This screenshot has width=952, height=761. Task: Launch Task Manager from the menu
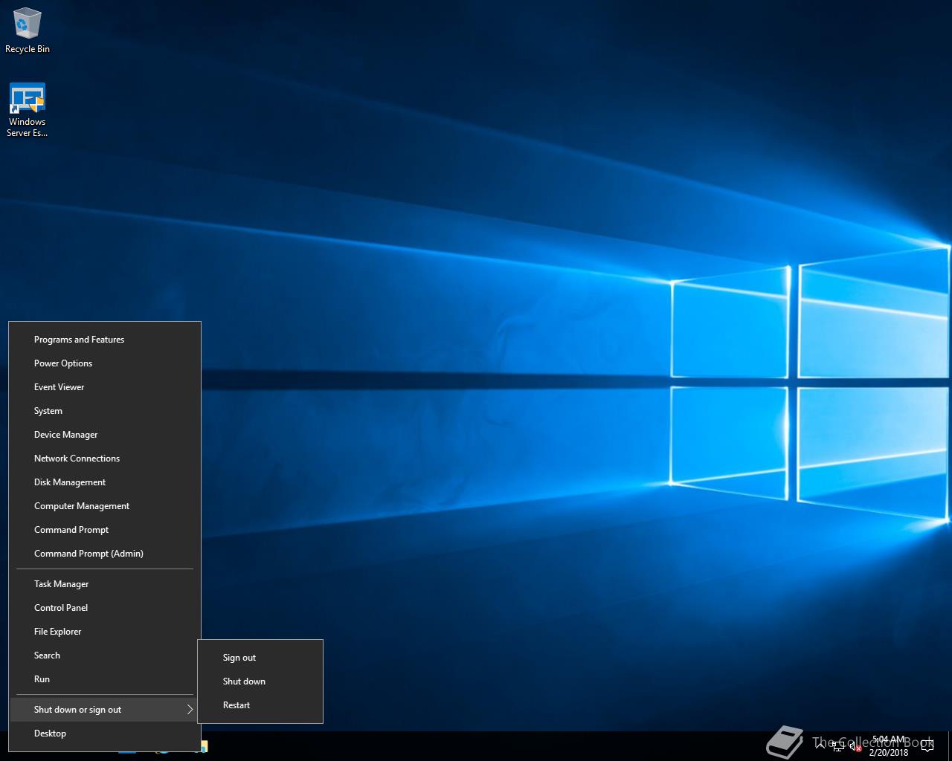click(105, 584)
